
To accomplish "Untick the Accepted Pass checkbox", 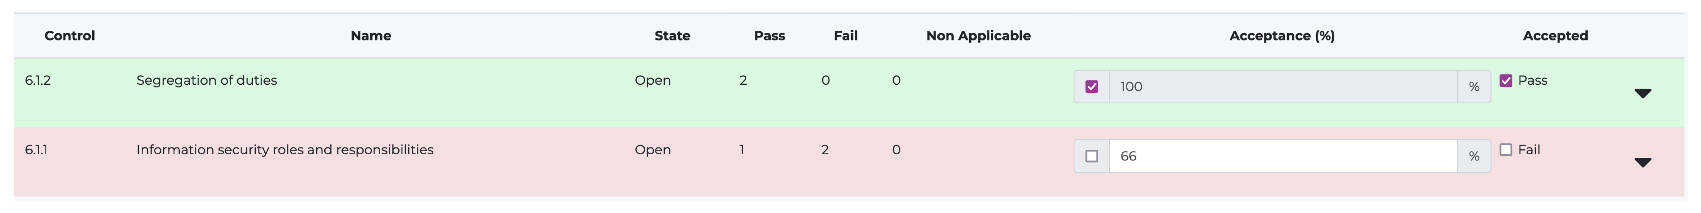I will (1506, 80).
